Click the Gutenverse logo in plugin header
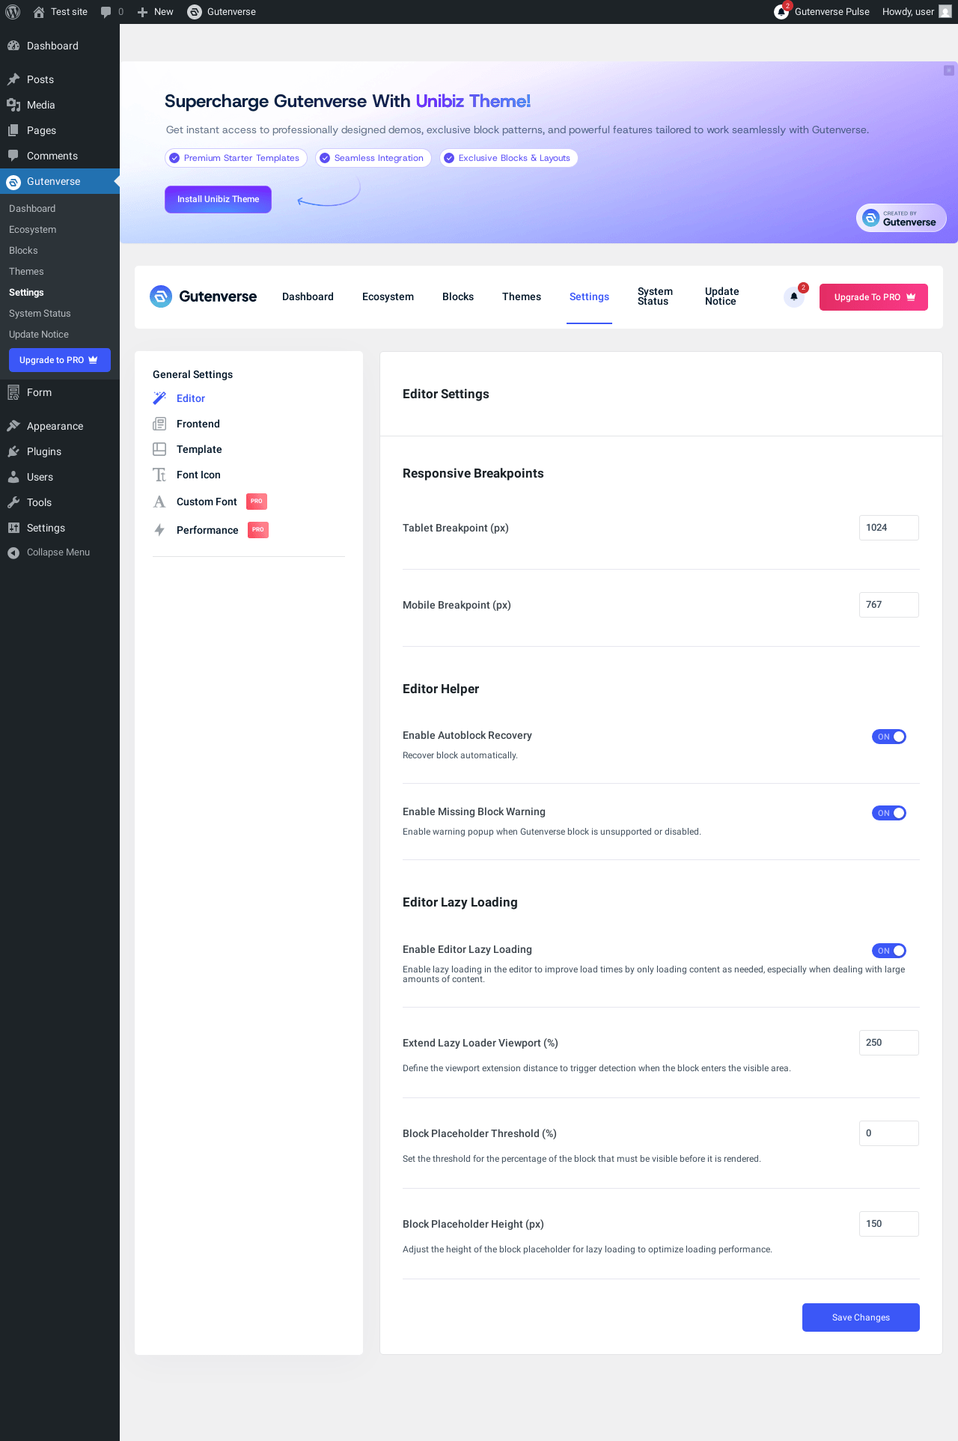The image size is (958, 1441). point(203,296)
